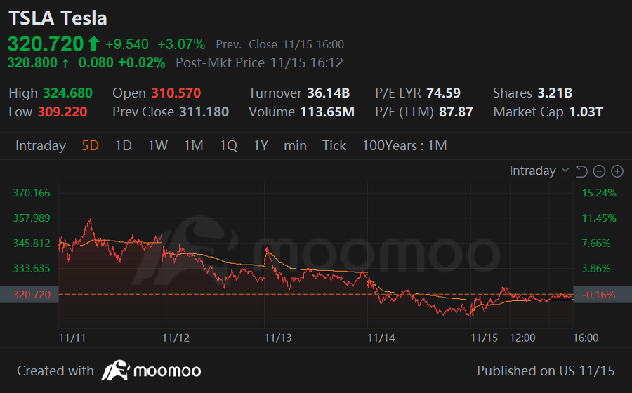Viewport: 632px width, 393px height.
Task: Zoom out the chart with minus icon
Action: (599, 171)
